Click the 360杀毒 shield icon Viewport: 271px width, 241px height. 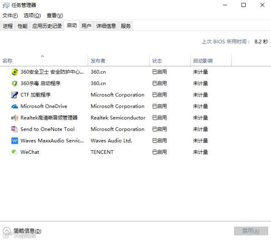14,84
